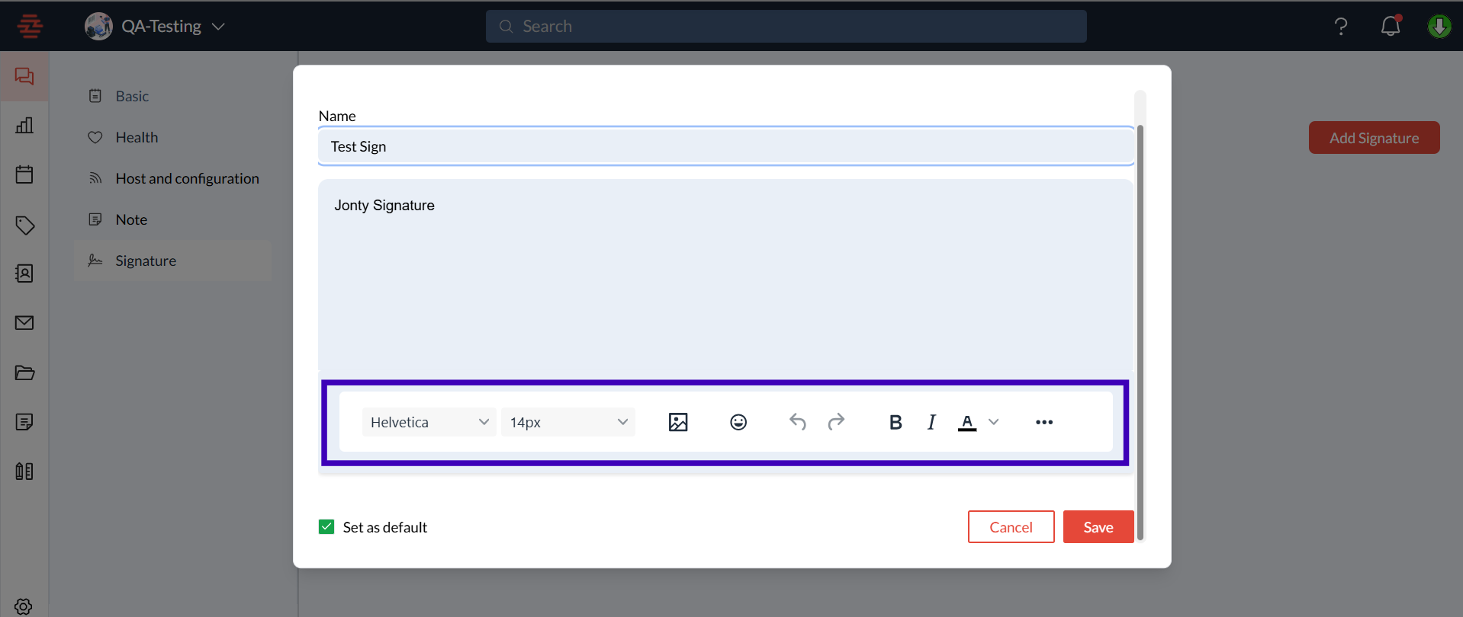This screenshot has height=617, width=1463.
Task: Save the signature
Action: pyautogui.click(x=1098, y=527)
